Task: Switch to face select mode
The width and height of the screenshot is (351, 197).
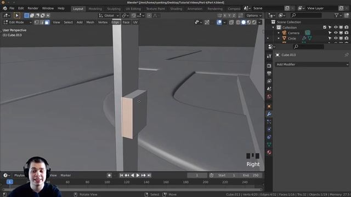Action: pos(47,22)
